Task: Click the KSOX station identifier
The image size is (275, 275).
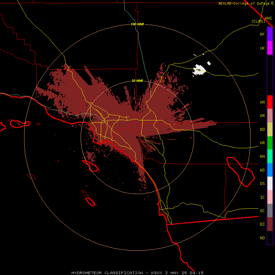Action: point(157,273)
